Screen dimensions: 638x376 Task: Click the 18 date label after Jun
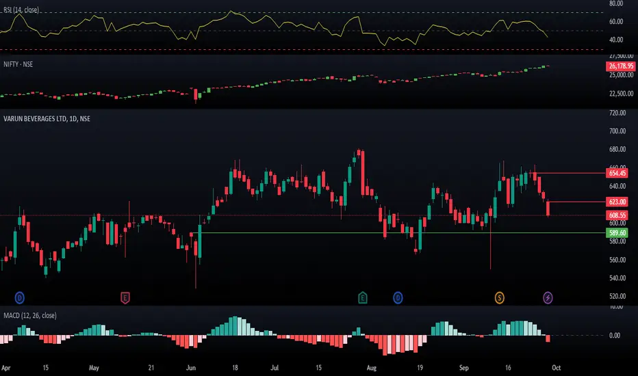coord(235,368)
